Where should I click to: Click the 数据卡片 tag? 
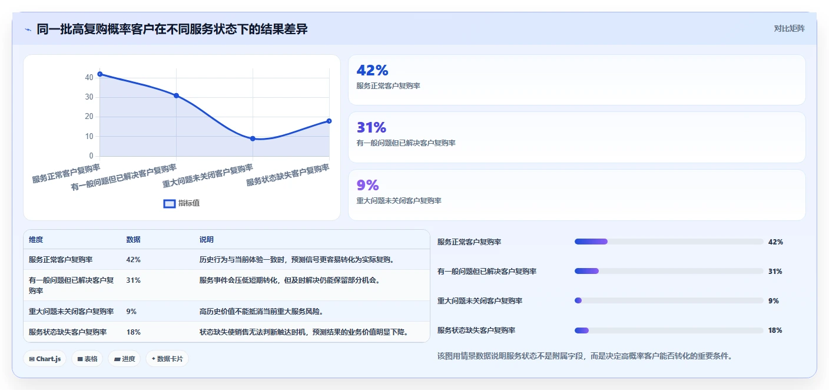(x=167, y=359)
